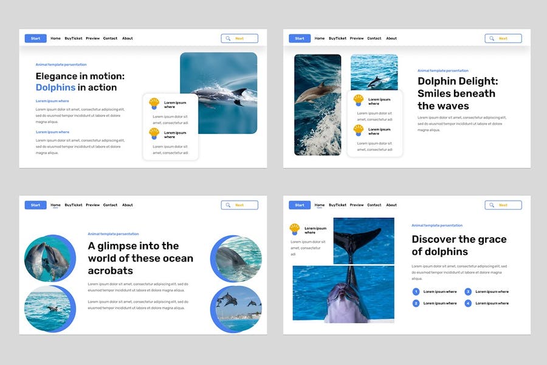Click the lower shell icon on the Dolphin Delight slide
This screenshot has width=547, height=365.
tap(359, 130)
